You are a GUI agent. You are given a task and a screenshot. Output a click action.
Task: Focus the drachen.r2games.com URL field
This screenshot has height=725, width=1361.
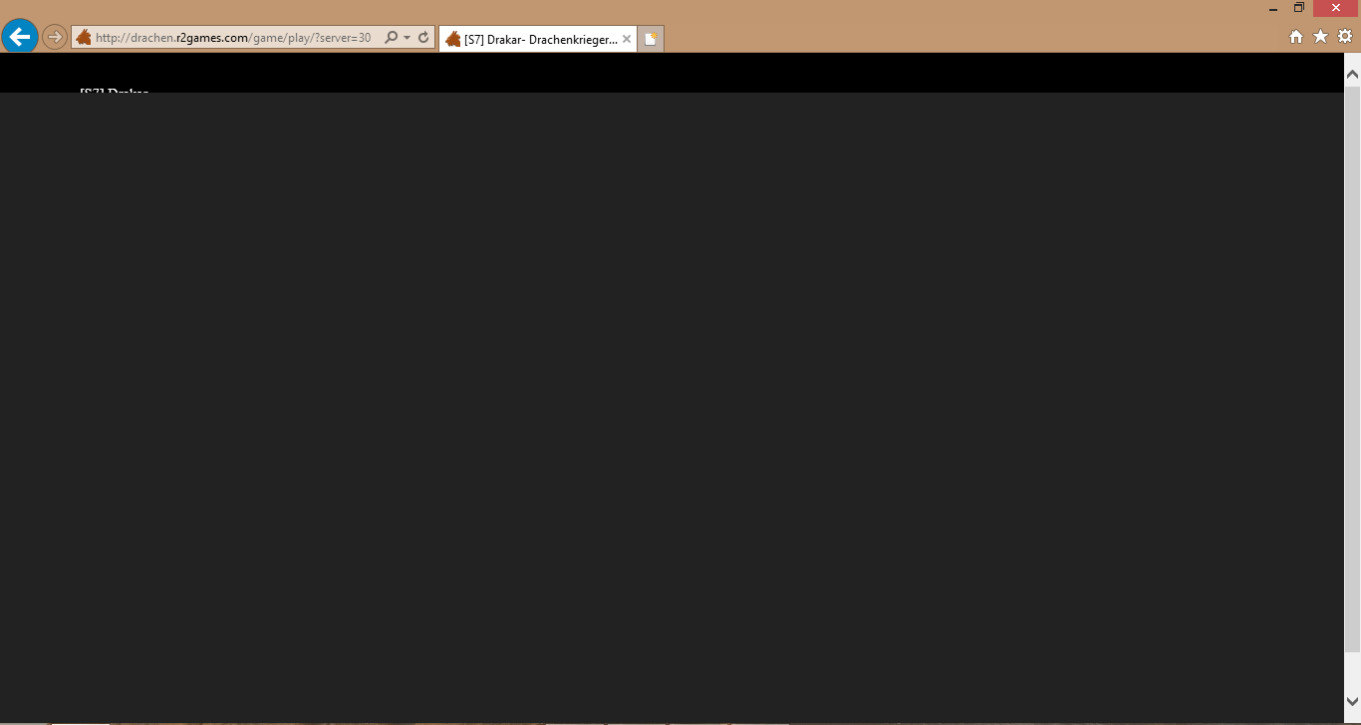coord(234,38)
